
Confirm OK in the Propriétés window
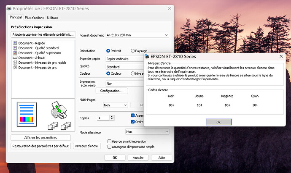[115, 157]
